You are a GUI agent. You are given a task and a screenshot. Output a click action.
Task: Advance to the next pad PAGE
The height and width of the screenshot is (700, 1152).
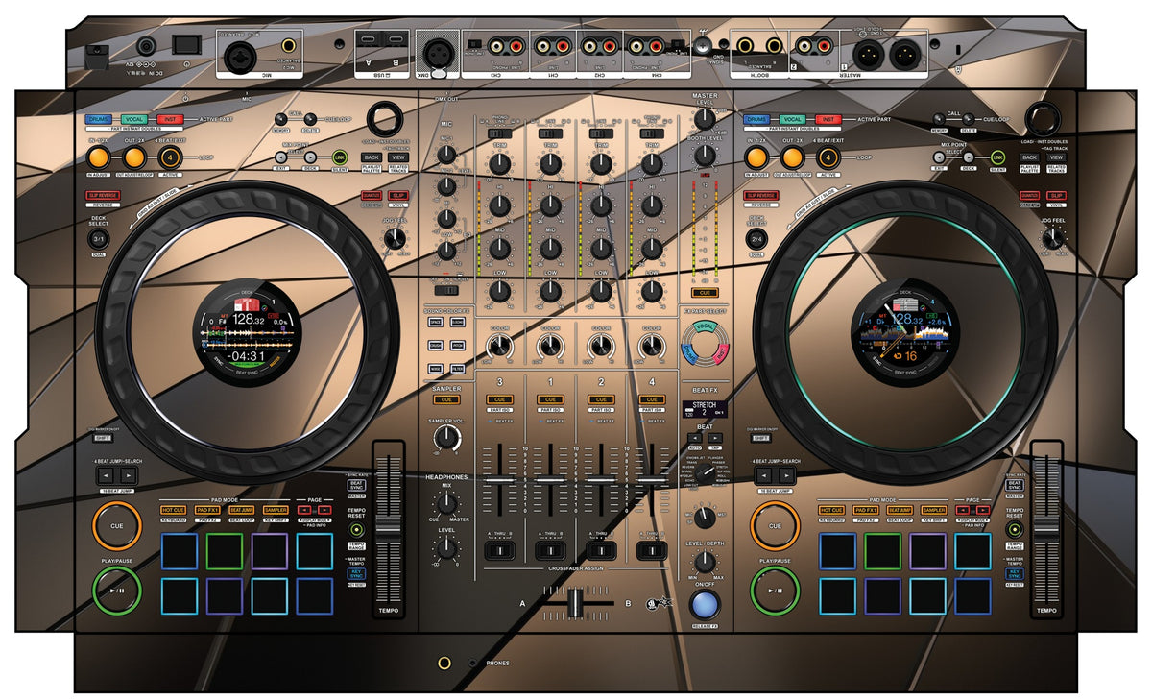[324, 510]
